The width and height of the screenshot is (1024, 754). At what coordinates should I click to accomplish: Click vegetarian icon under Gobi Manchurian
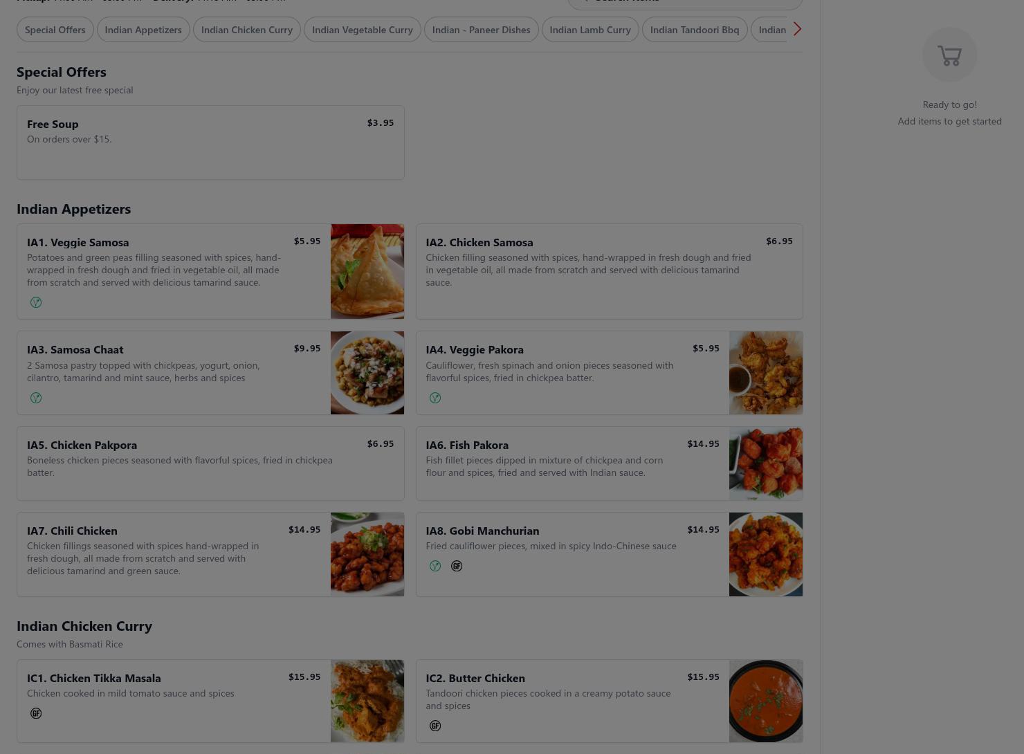(x=435, y=566)
